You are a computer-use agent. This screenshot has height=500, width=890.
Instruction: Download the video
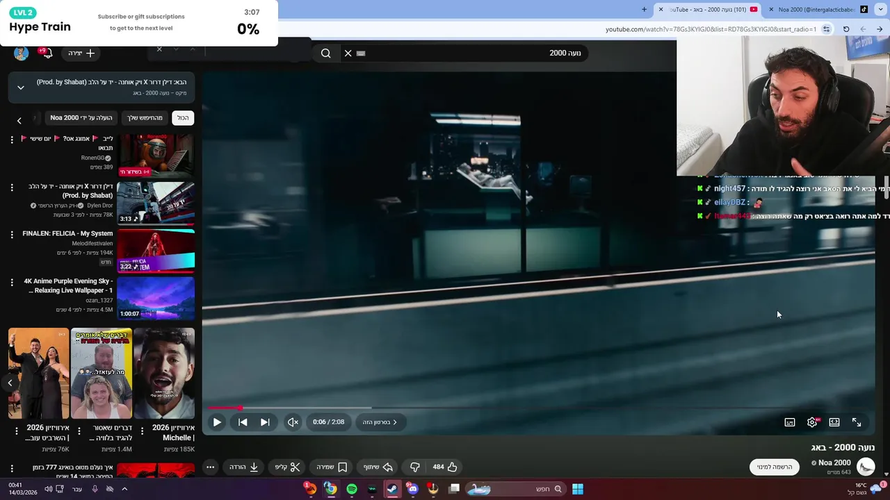[x=244, y=467]
